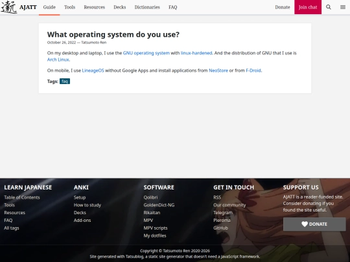Viewport: 350px width, 262px height.
Task: Open the Resources nav item in header
Action: 95,7
